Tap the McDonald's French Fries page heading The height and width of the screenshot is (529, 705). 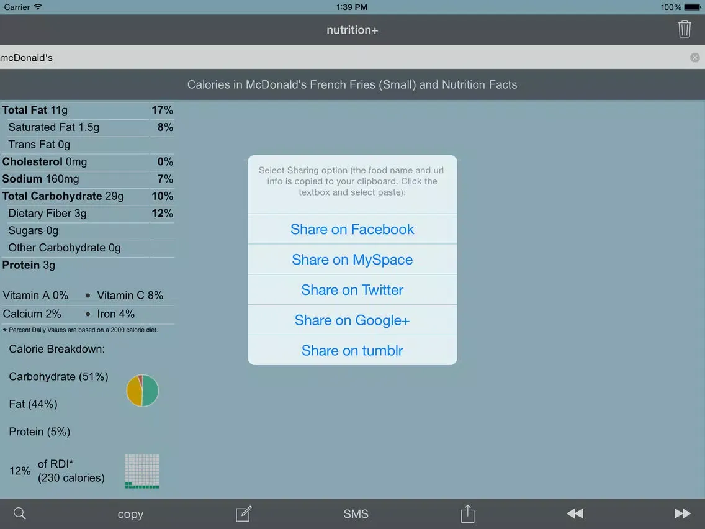[x=352, y=84]
